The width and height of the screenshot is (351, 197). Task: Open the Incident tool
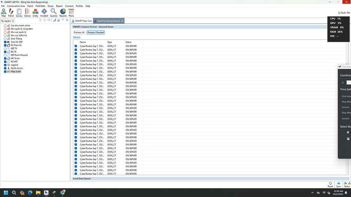pyautogui.click(x=44, y=12)
